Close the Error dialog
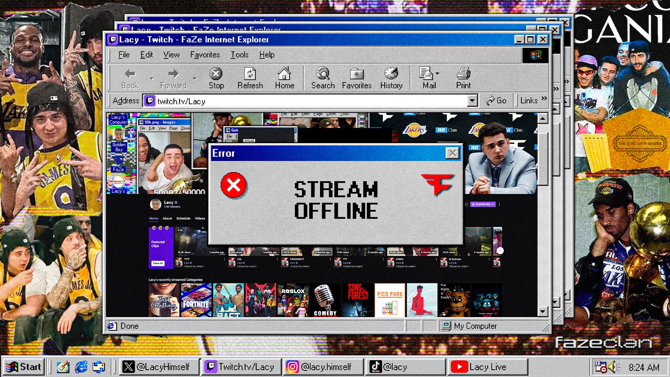 453,153
